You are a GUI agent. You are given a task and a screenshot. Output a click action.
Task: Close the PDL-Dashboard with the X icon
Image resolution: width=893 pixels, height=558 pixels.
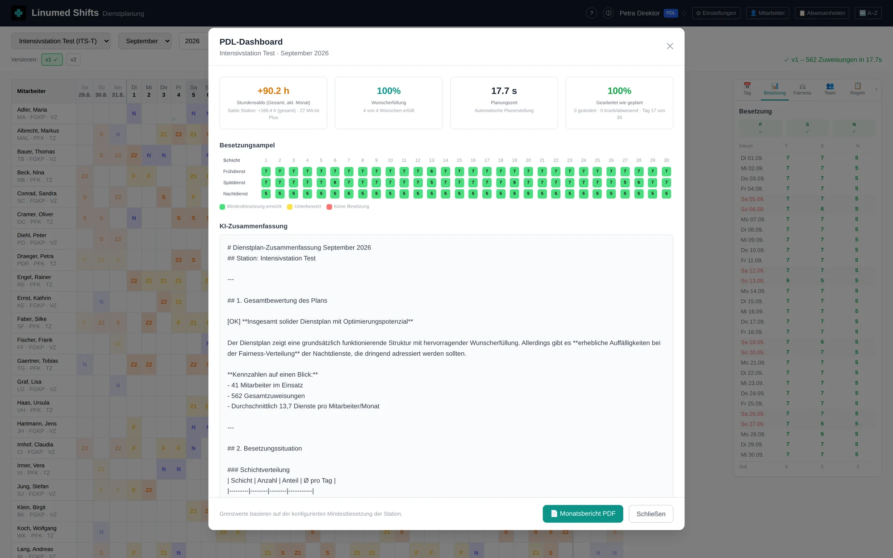click(x=670, y=46)
